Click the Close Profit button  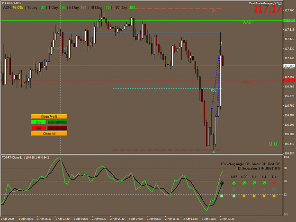[49, 117]
